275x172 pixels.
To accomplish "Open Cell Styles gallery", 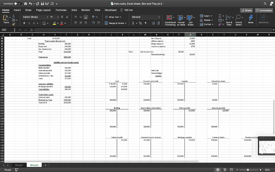I will pyautogui.click(x=191, y=20).
